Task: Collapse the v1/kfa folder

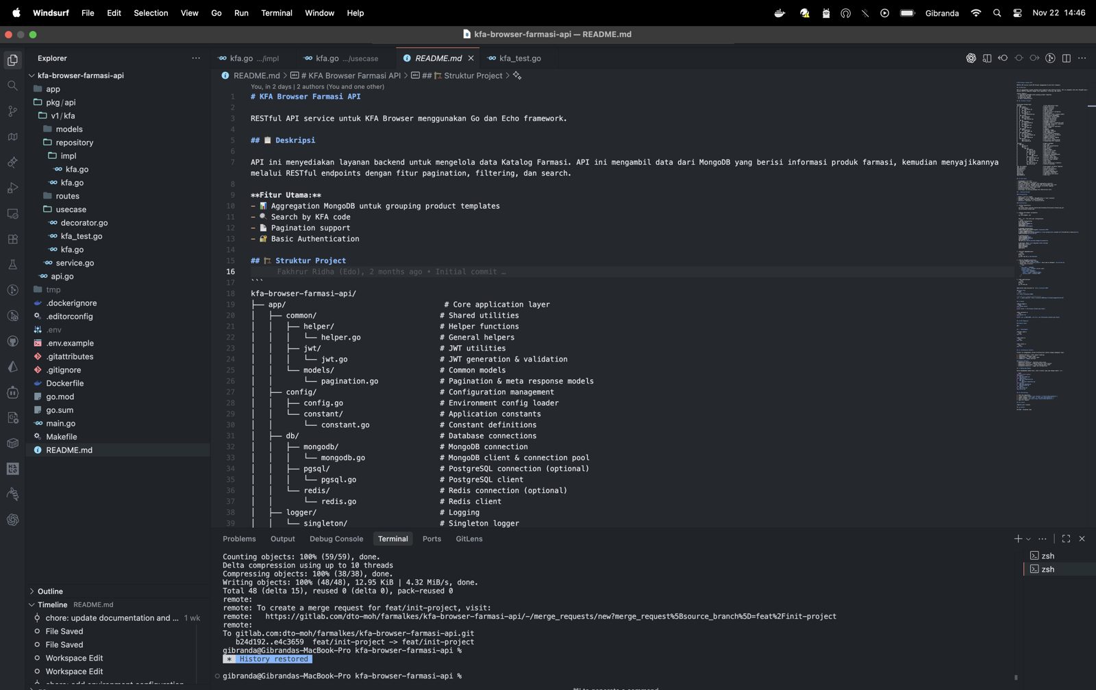Action: pos(62,116)
